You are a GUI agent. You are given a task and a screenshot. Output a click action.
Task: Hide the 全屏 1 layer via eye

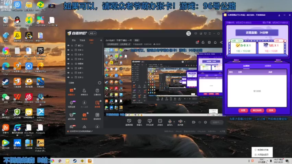(68, 68)
